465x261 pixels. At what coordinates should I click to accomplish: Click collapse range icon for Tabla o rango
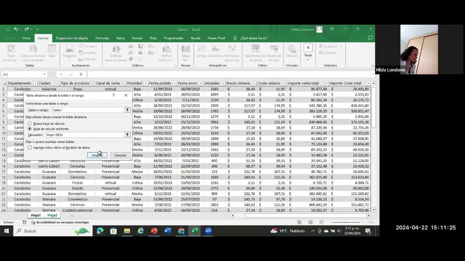pyautogui.click(x=127, y=110)
